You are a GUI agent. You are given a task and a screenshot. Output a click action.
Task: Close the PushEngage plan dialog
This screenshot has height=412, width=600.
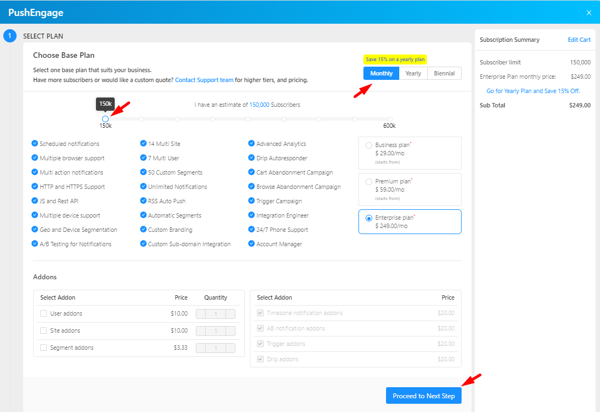tap(588, 13)
